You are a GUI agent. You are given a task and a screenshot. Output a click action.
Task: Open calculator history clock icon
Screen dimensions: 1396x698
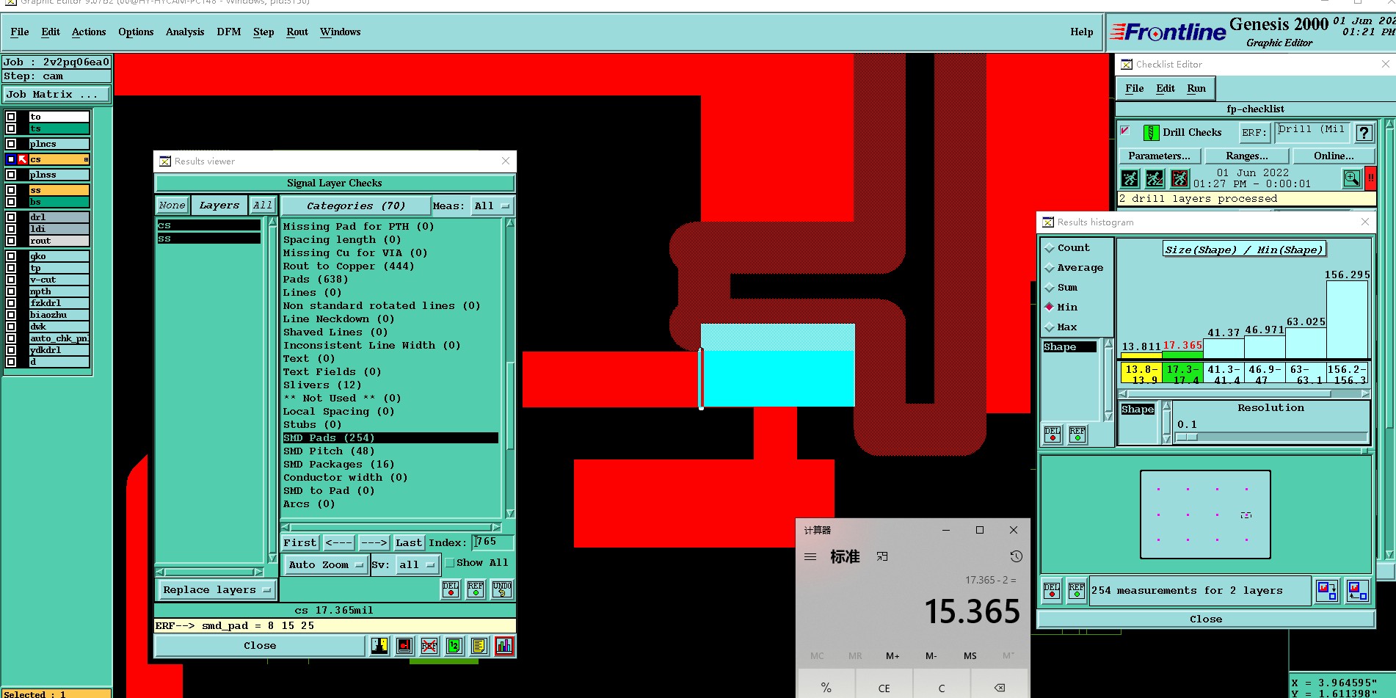tap(1016, 556)
